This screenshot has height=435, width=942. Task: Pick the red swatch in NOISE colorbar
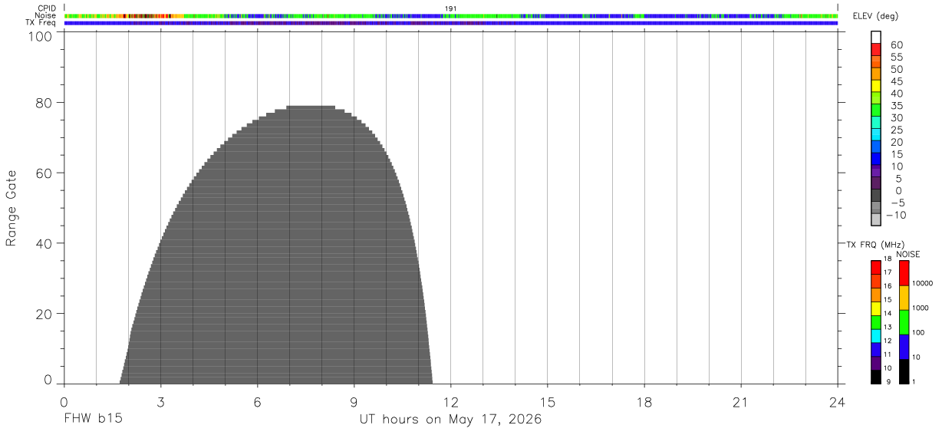(904, 273)
